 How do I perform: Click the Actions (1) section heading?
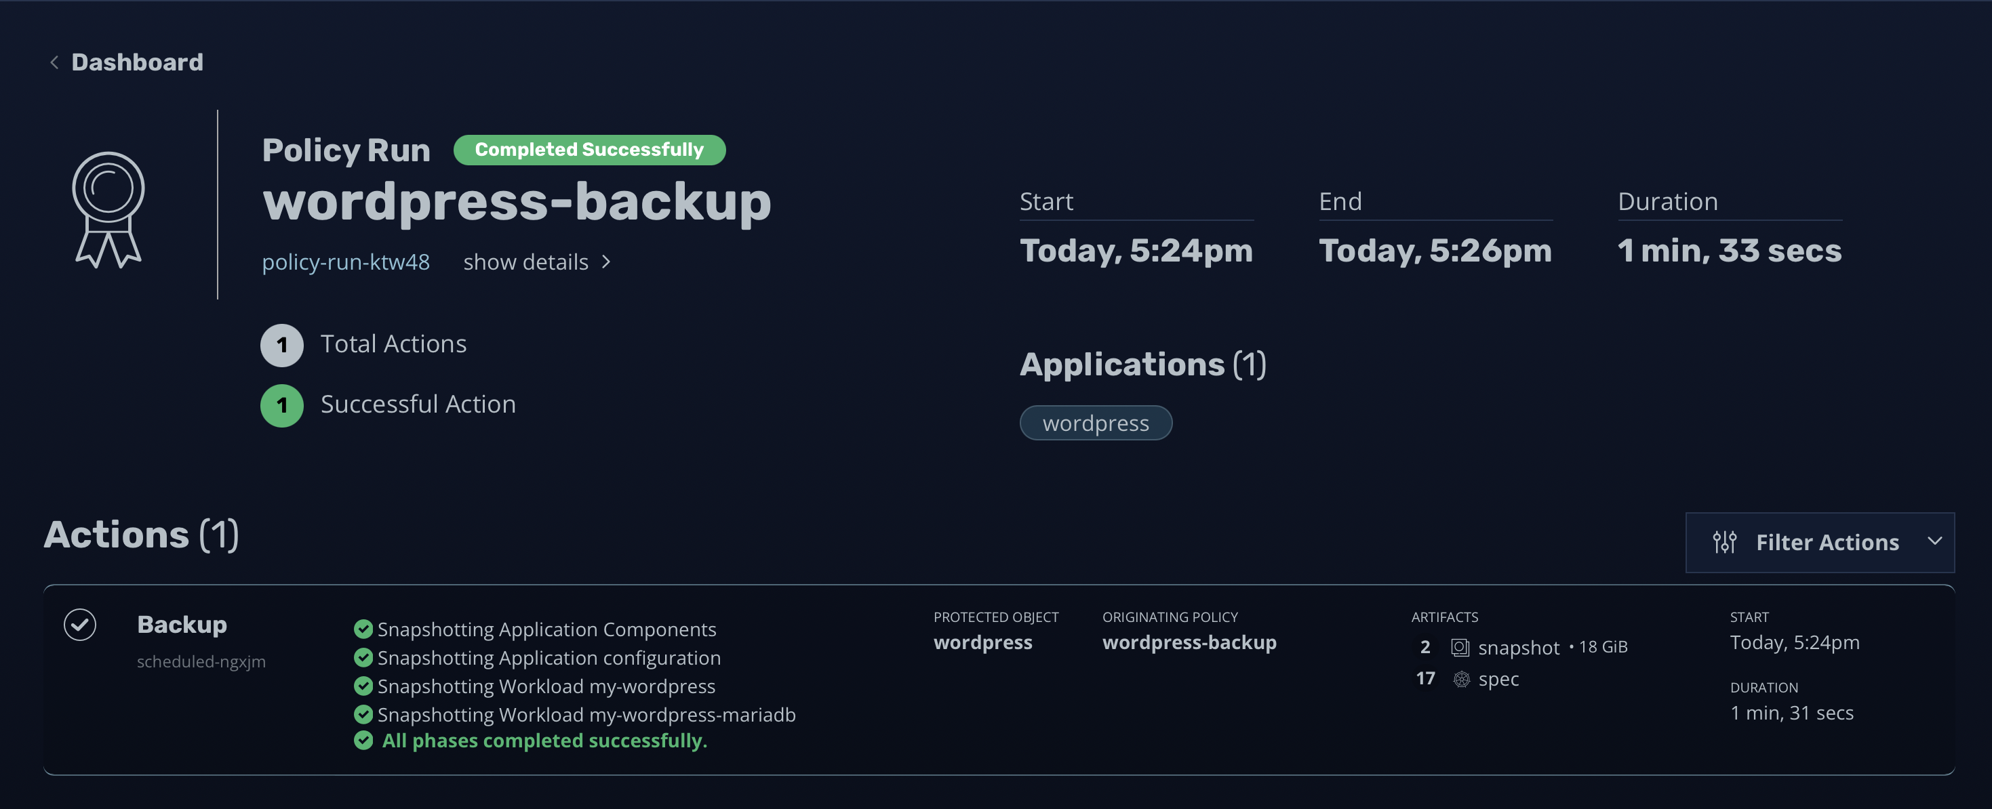[x=142, y=535]
